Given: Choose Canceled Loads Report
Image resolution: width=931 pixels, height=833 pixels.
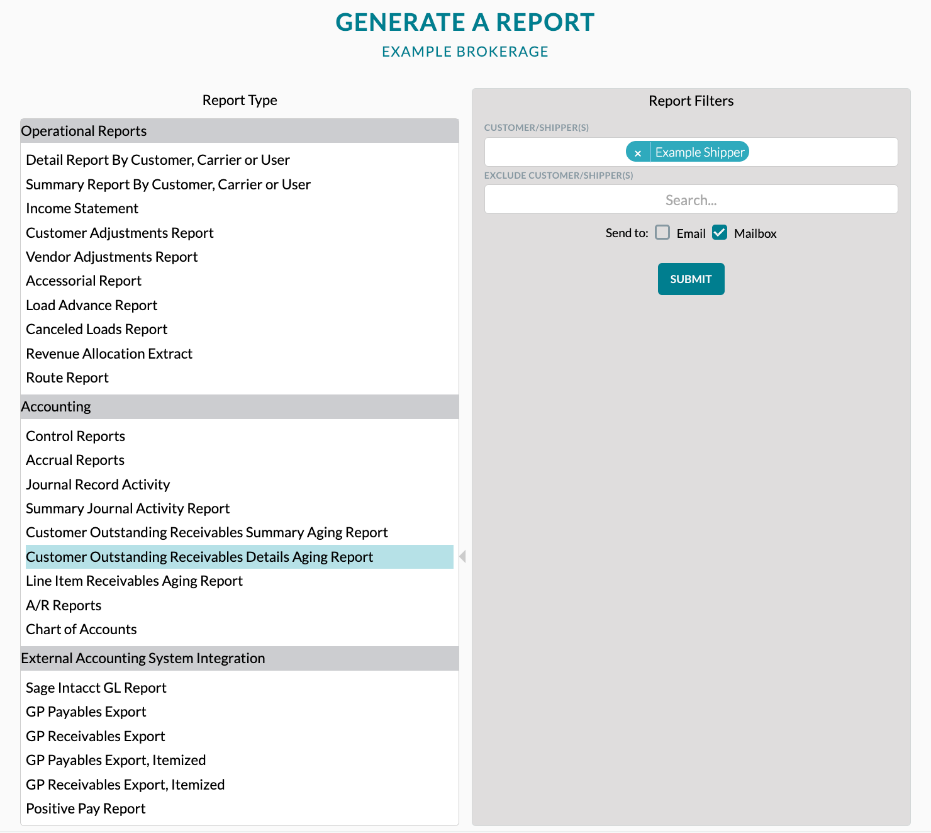Looking at the screenshot, I should 97,329.
